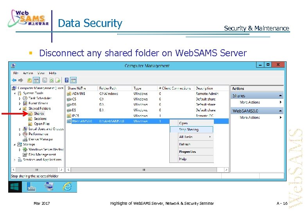Image resolution: width=305 pixels, height=211 pixels.
Task: Sort by the # Client Connections column header
Action: click(x=176, y=88)
